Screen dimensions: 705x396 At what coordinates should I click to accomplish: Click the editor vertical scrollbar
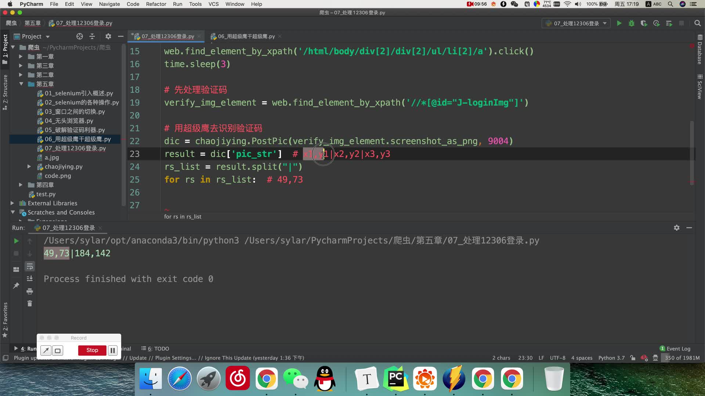(x=692, y=153)
